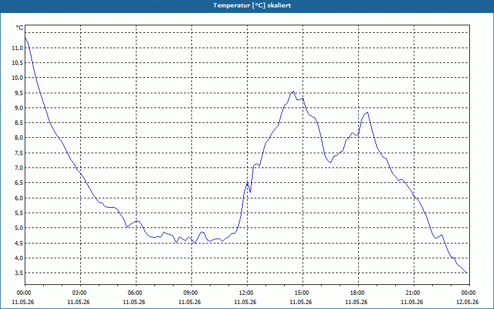Select the 11,0 y-axis label
Screen dimensions: 494x309
(17, 48)
